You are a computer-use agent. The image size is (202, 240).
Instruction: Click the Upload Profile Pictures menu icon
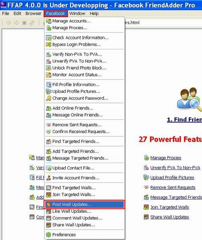(x=48, y=91)
